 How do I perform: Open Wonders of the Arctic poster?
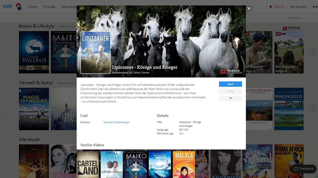(160, 164)
